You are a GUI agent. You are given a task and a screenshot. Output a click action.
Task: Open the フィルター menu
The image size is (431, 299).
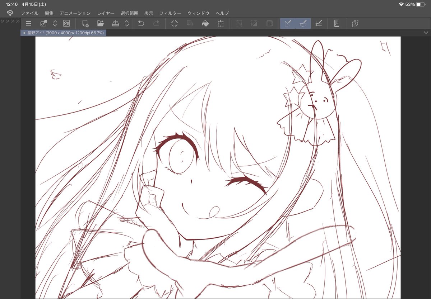click(x=170, y=13)
